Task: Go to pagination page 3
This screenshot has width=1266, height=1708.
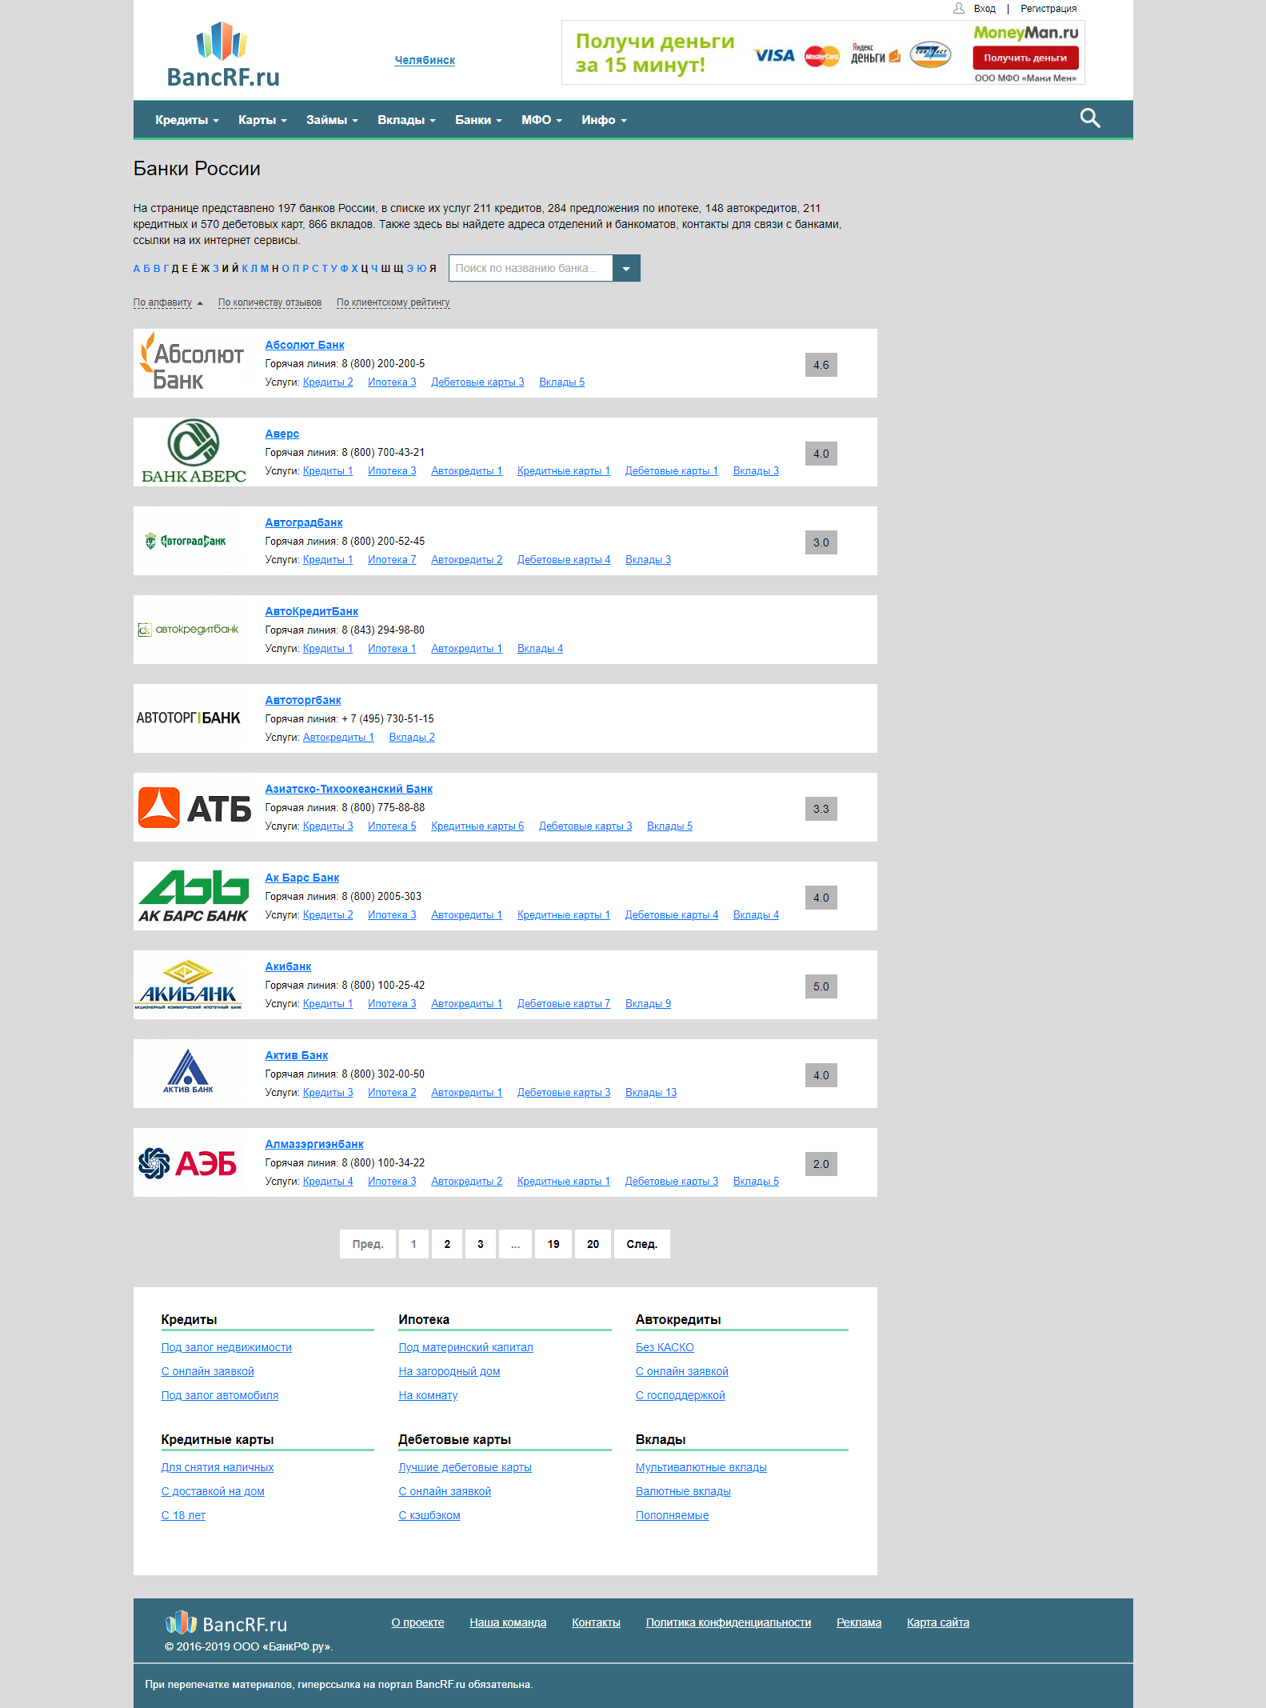Action: [481, 1244]
